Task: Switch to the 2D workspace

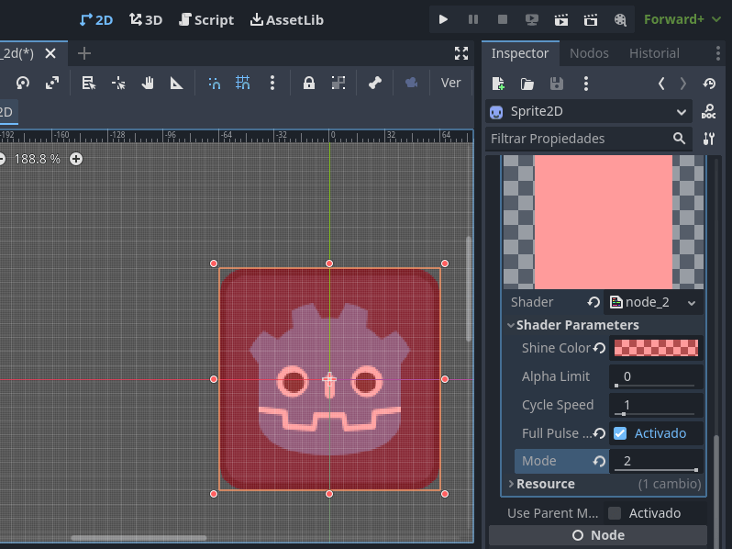Action: [96, 19]
